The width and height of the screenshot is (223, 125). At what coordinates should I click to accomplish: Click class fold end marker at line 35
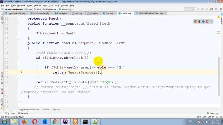[17, 102]
